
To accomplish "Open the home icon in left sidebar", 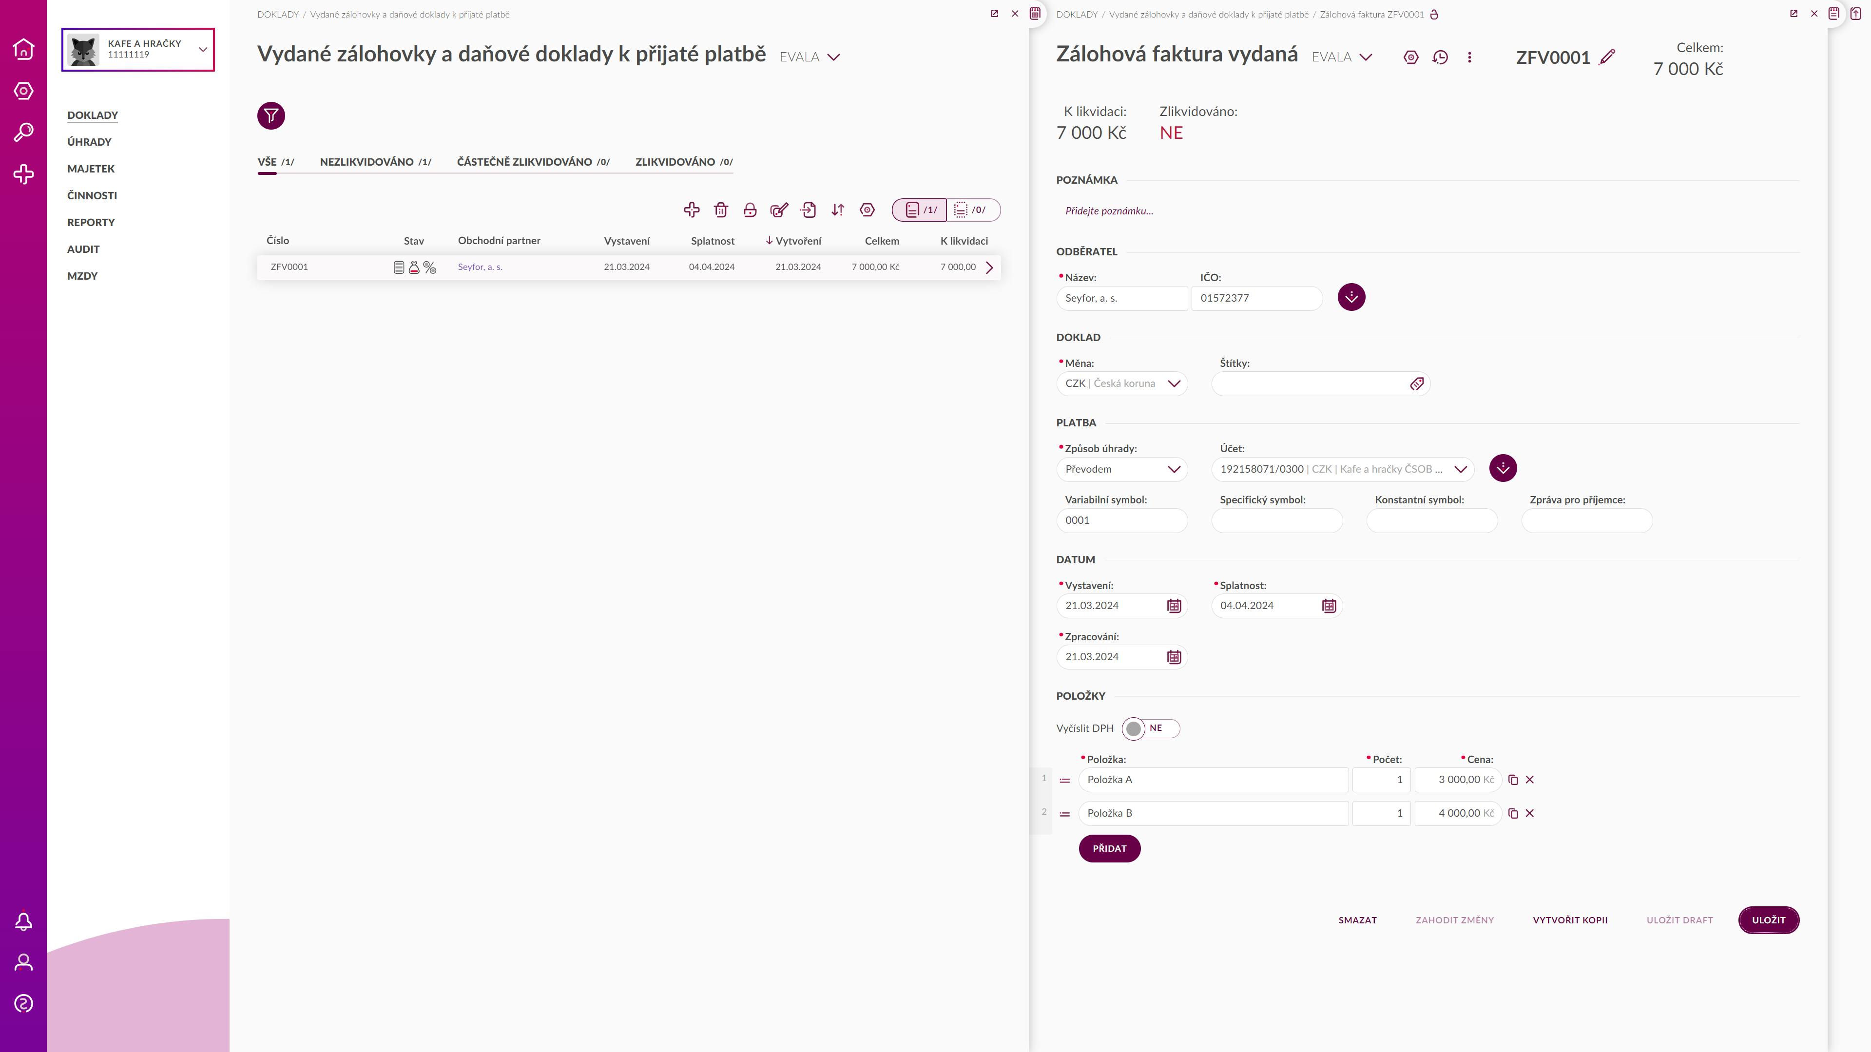I will [x=23, y=49].
